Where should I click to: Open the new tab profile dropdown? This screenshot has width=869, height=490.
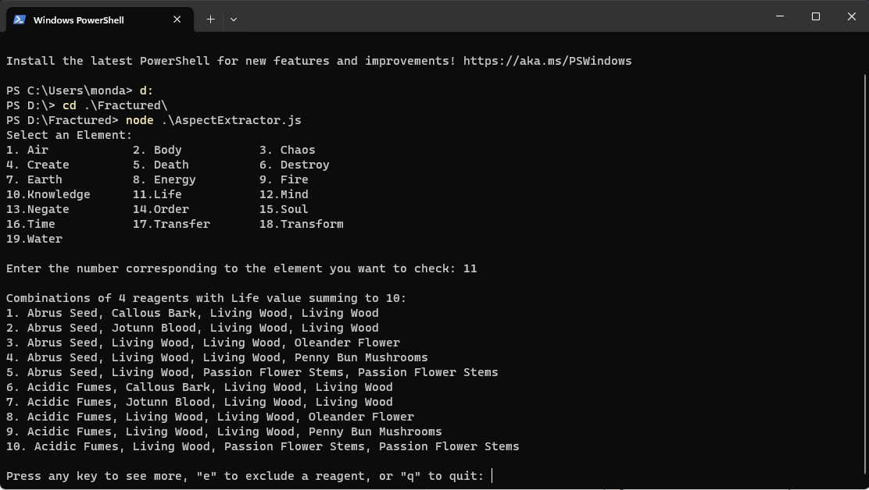[x=234, y=20]
